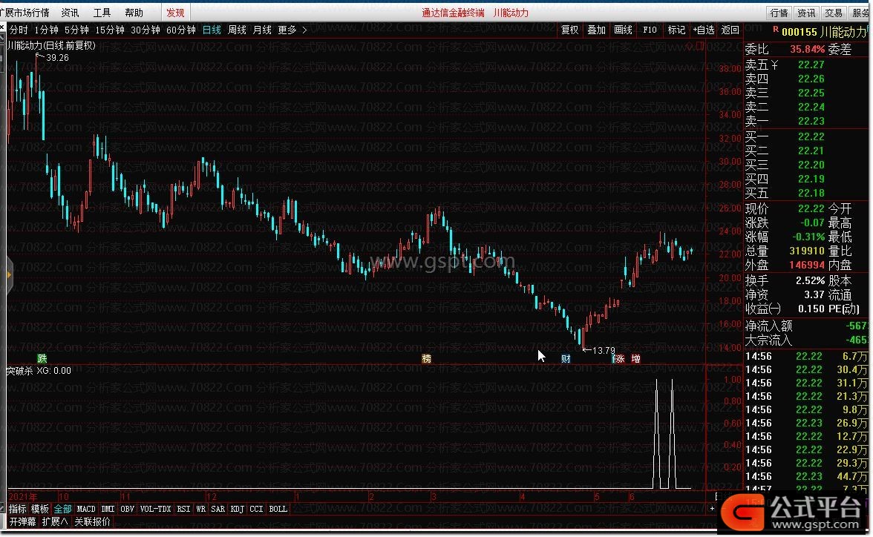Switch the indicator to OBV

(x=128, y=509)
